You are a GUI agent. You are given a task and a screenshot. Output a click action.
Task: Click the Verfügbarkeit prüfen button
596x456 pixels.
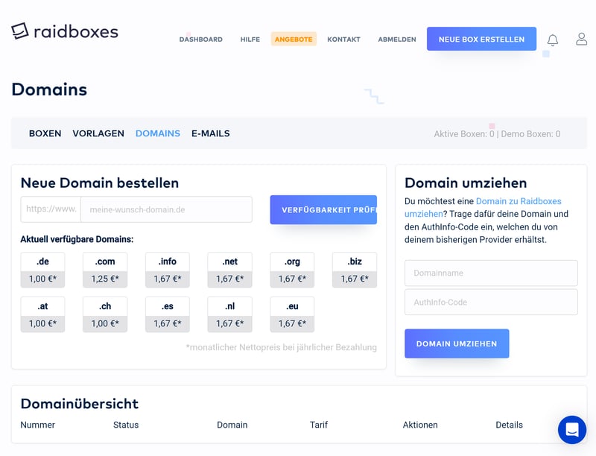323,210
